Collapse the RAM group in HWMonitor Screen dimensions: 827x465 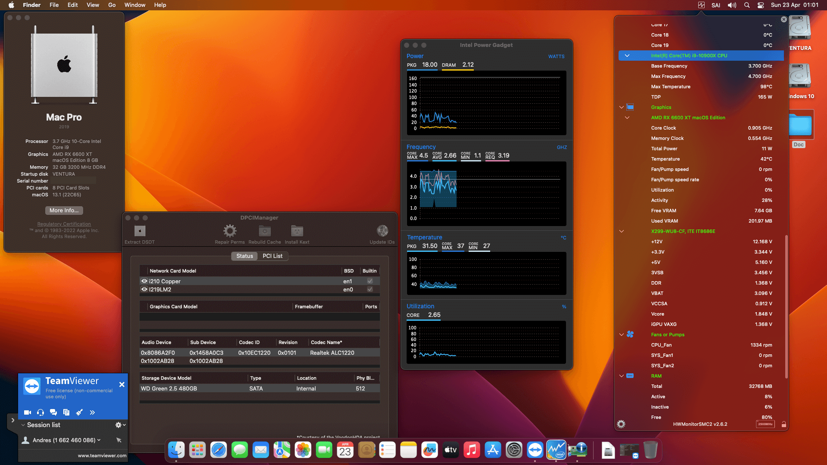(x=622, y=376)
